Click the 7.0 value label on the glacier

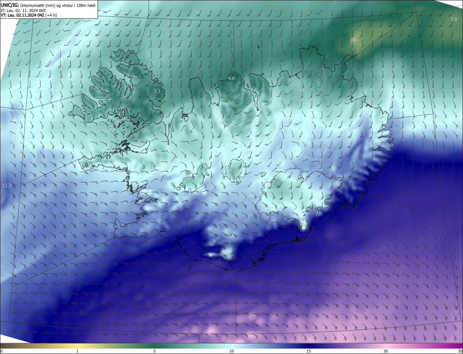click(276, 183)
